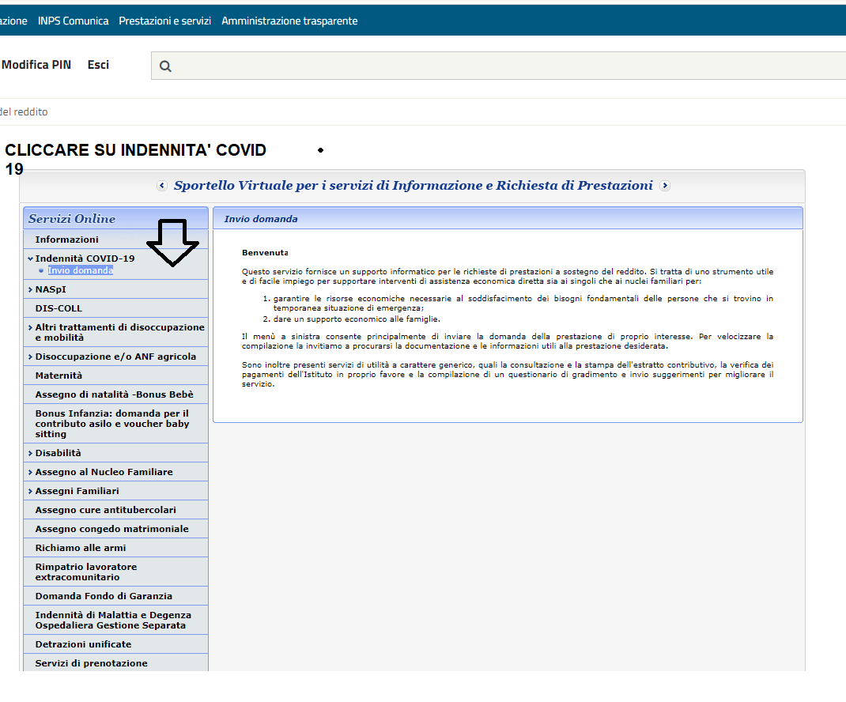Open Assegno congedo matrimoniale
This screenshot has height=702, width=846.
[x=111, y=529]
